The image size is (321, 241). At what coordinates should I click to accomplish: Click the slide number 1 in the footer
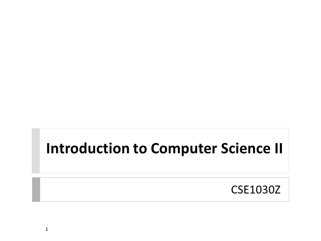coord(47,229)
